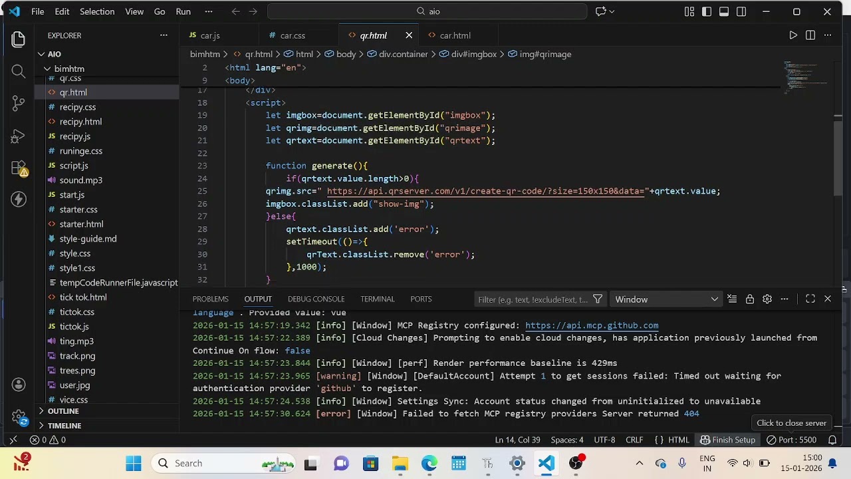Viewport: 851px width, 479px height.
Task: Toggle the secondary side bar
Action: coord(741,11)
